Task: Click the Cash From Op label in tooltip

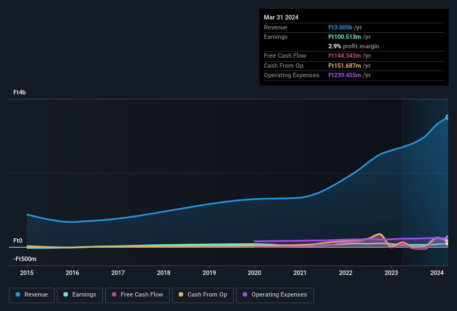Action: (283, 66)
